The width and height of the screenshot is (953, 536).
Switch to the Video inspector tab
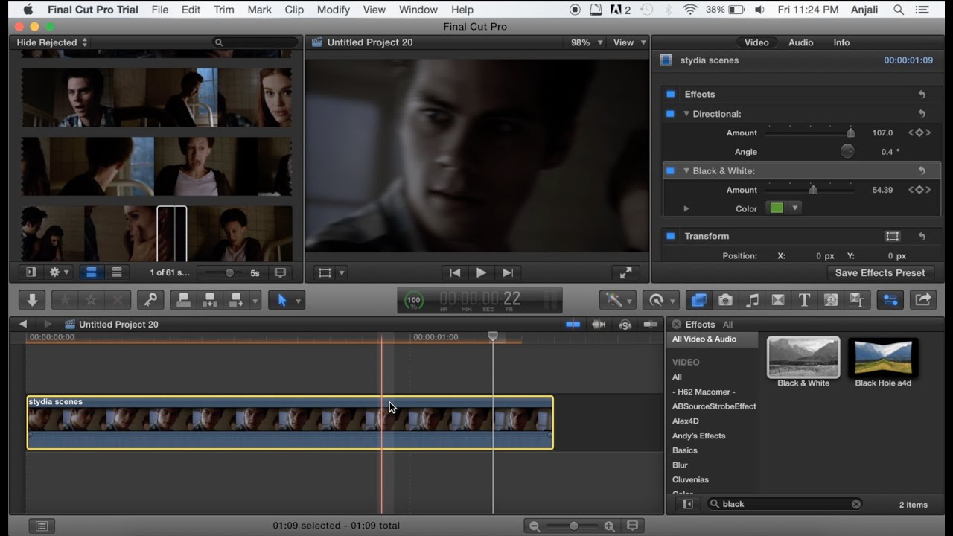[x=756, y=42]
